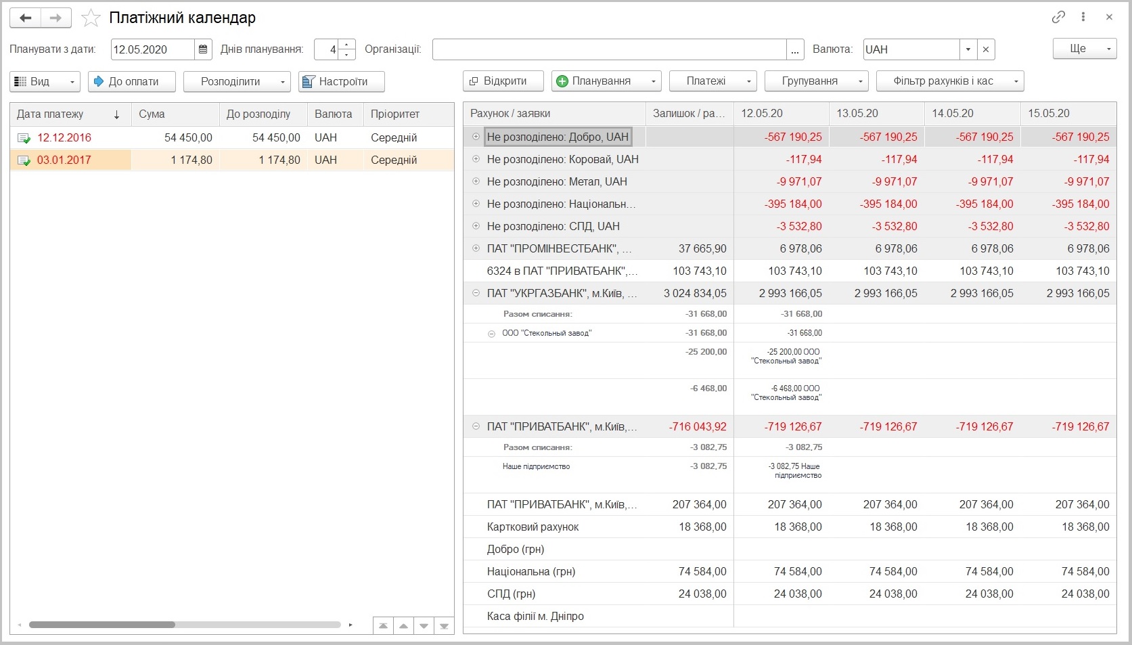
Task: Open the Групування dropdown menu
Action: [816, 81]
